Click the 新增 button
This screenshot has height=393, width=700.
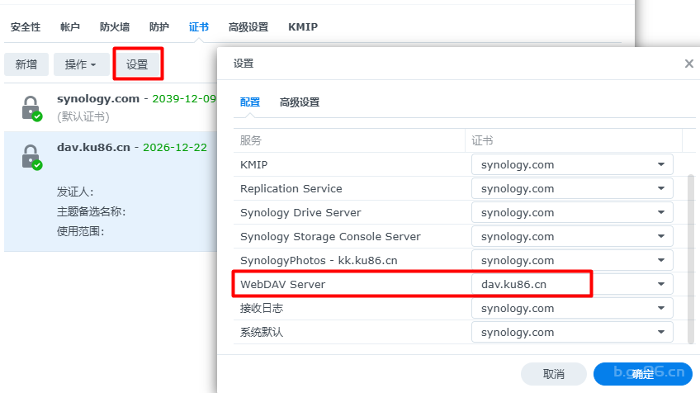click(26, 64)
